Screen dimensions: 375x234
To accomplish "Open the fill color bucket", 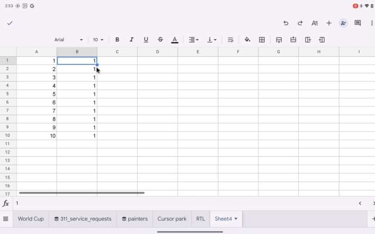I will (x=247, y=40).
